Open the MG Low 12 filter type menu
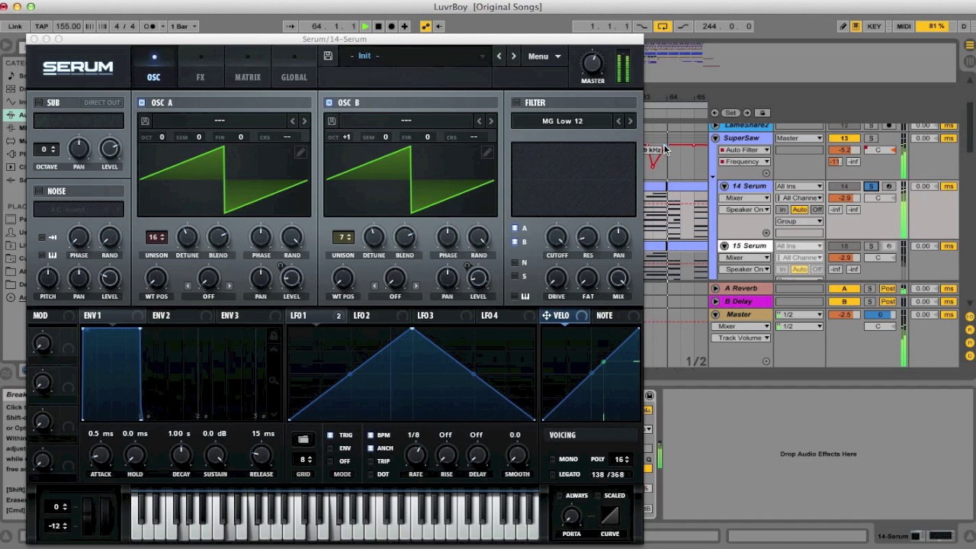Image resolution: width=976 pixels, height=549 pixels. [562, 120]
